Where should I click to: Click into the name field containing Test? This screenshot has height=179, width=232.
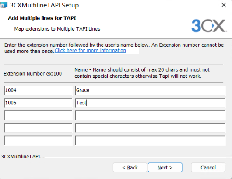150,103
